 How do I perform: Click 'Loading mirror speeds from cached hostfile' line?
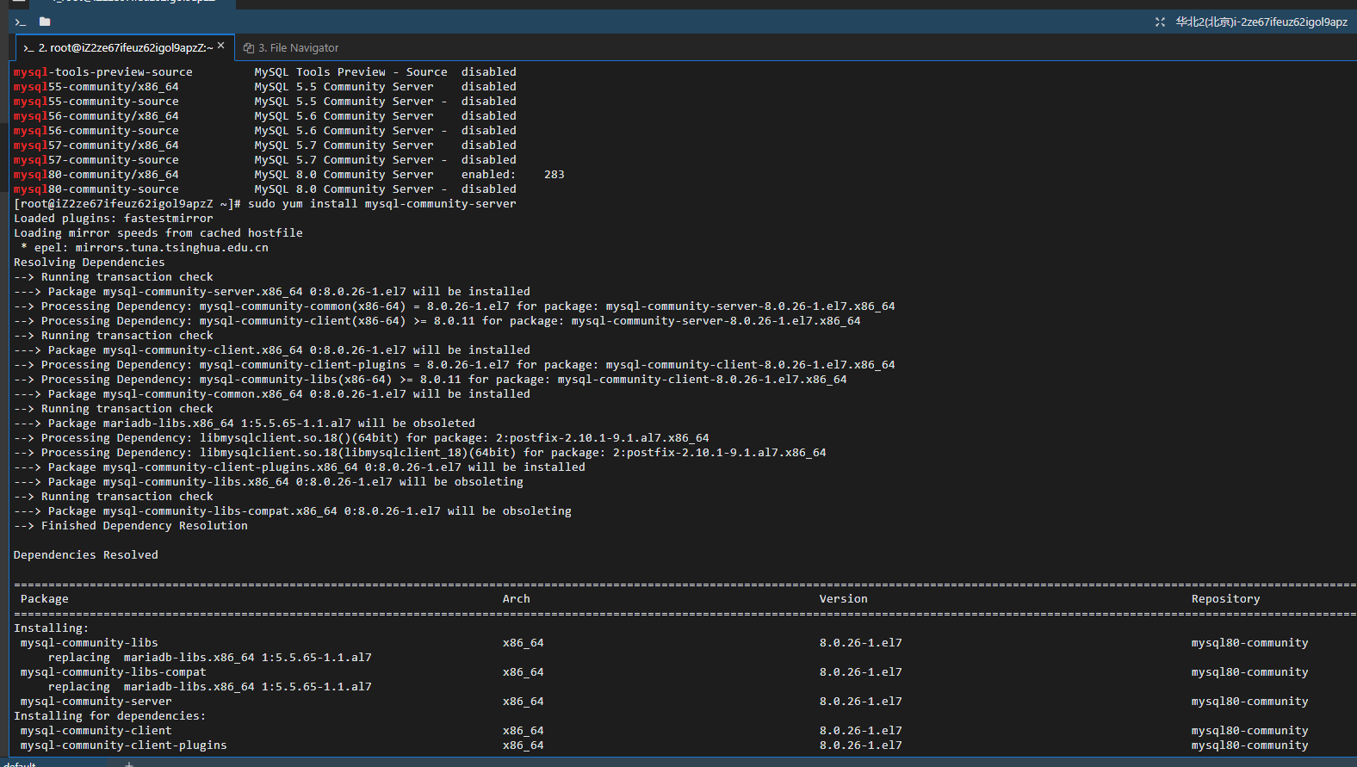pos(158,233)
